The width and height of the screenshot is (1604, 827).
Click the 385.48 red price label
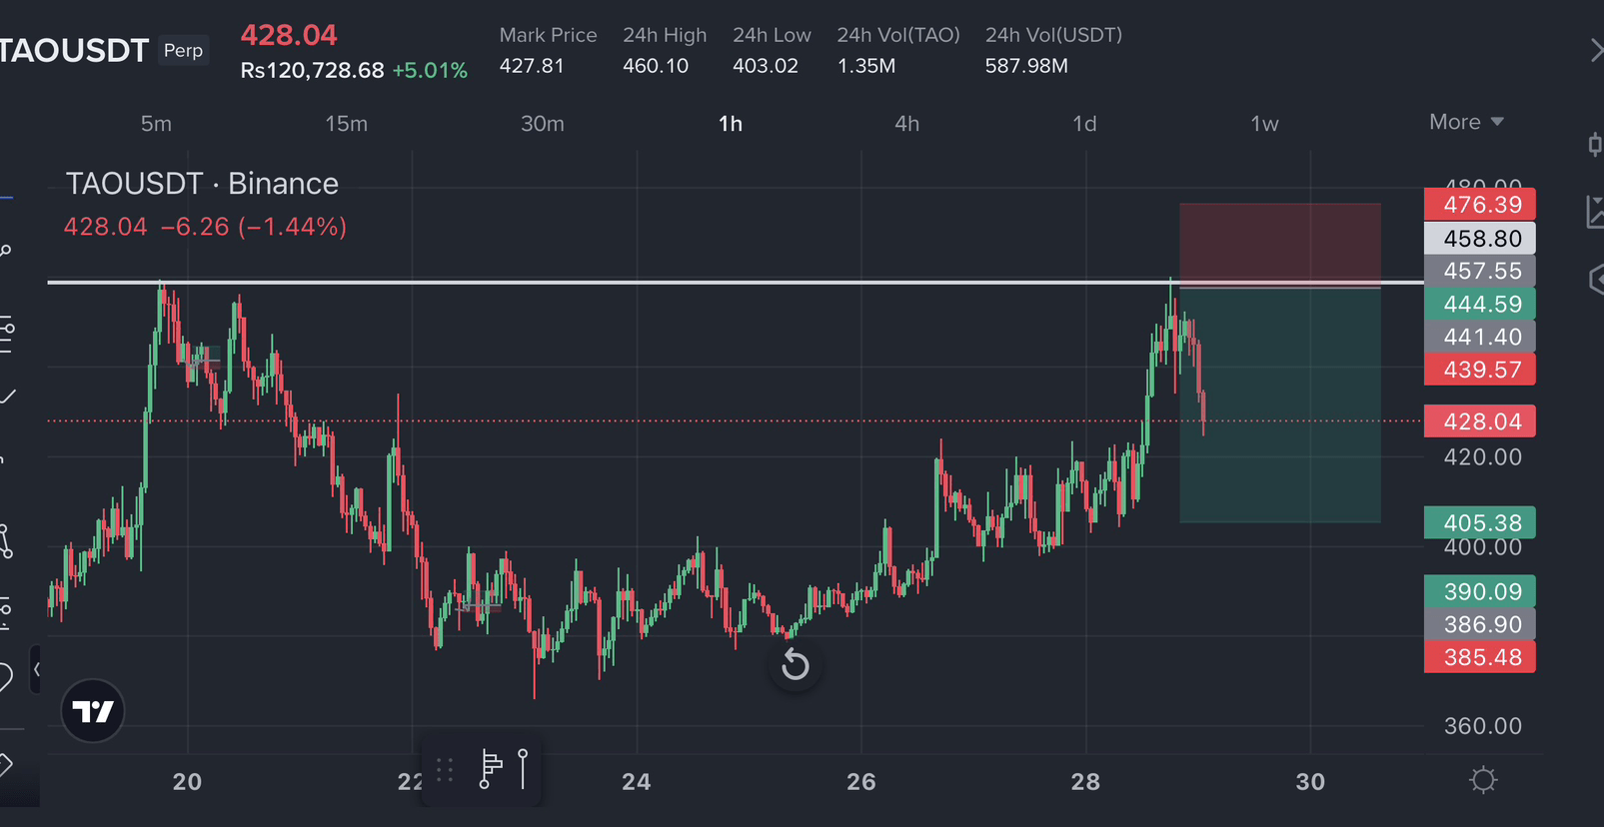pyautogui.click(x=1480, y=657)
